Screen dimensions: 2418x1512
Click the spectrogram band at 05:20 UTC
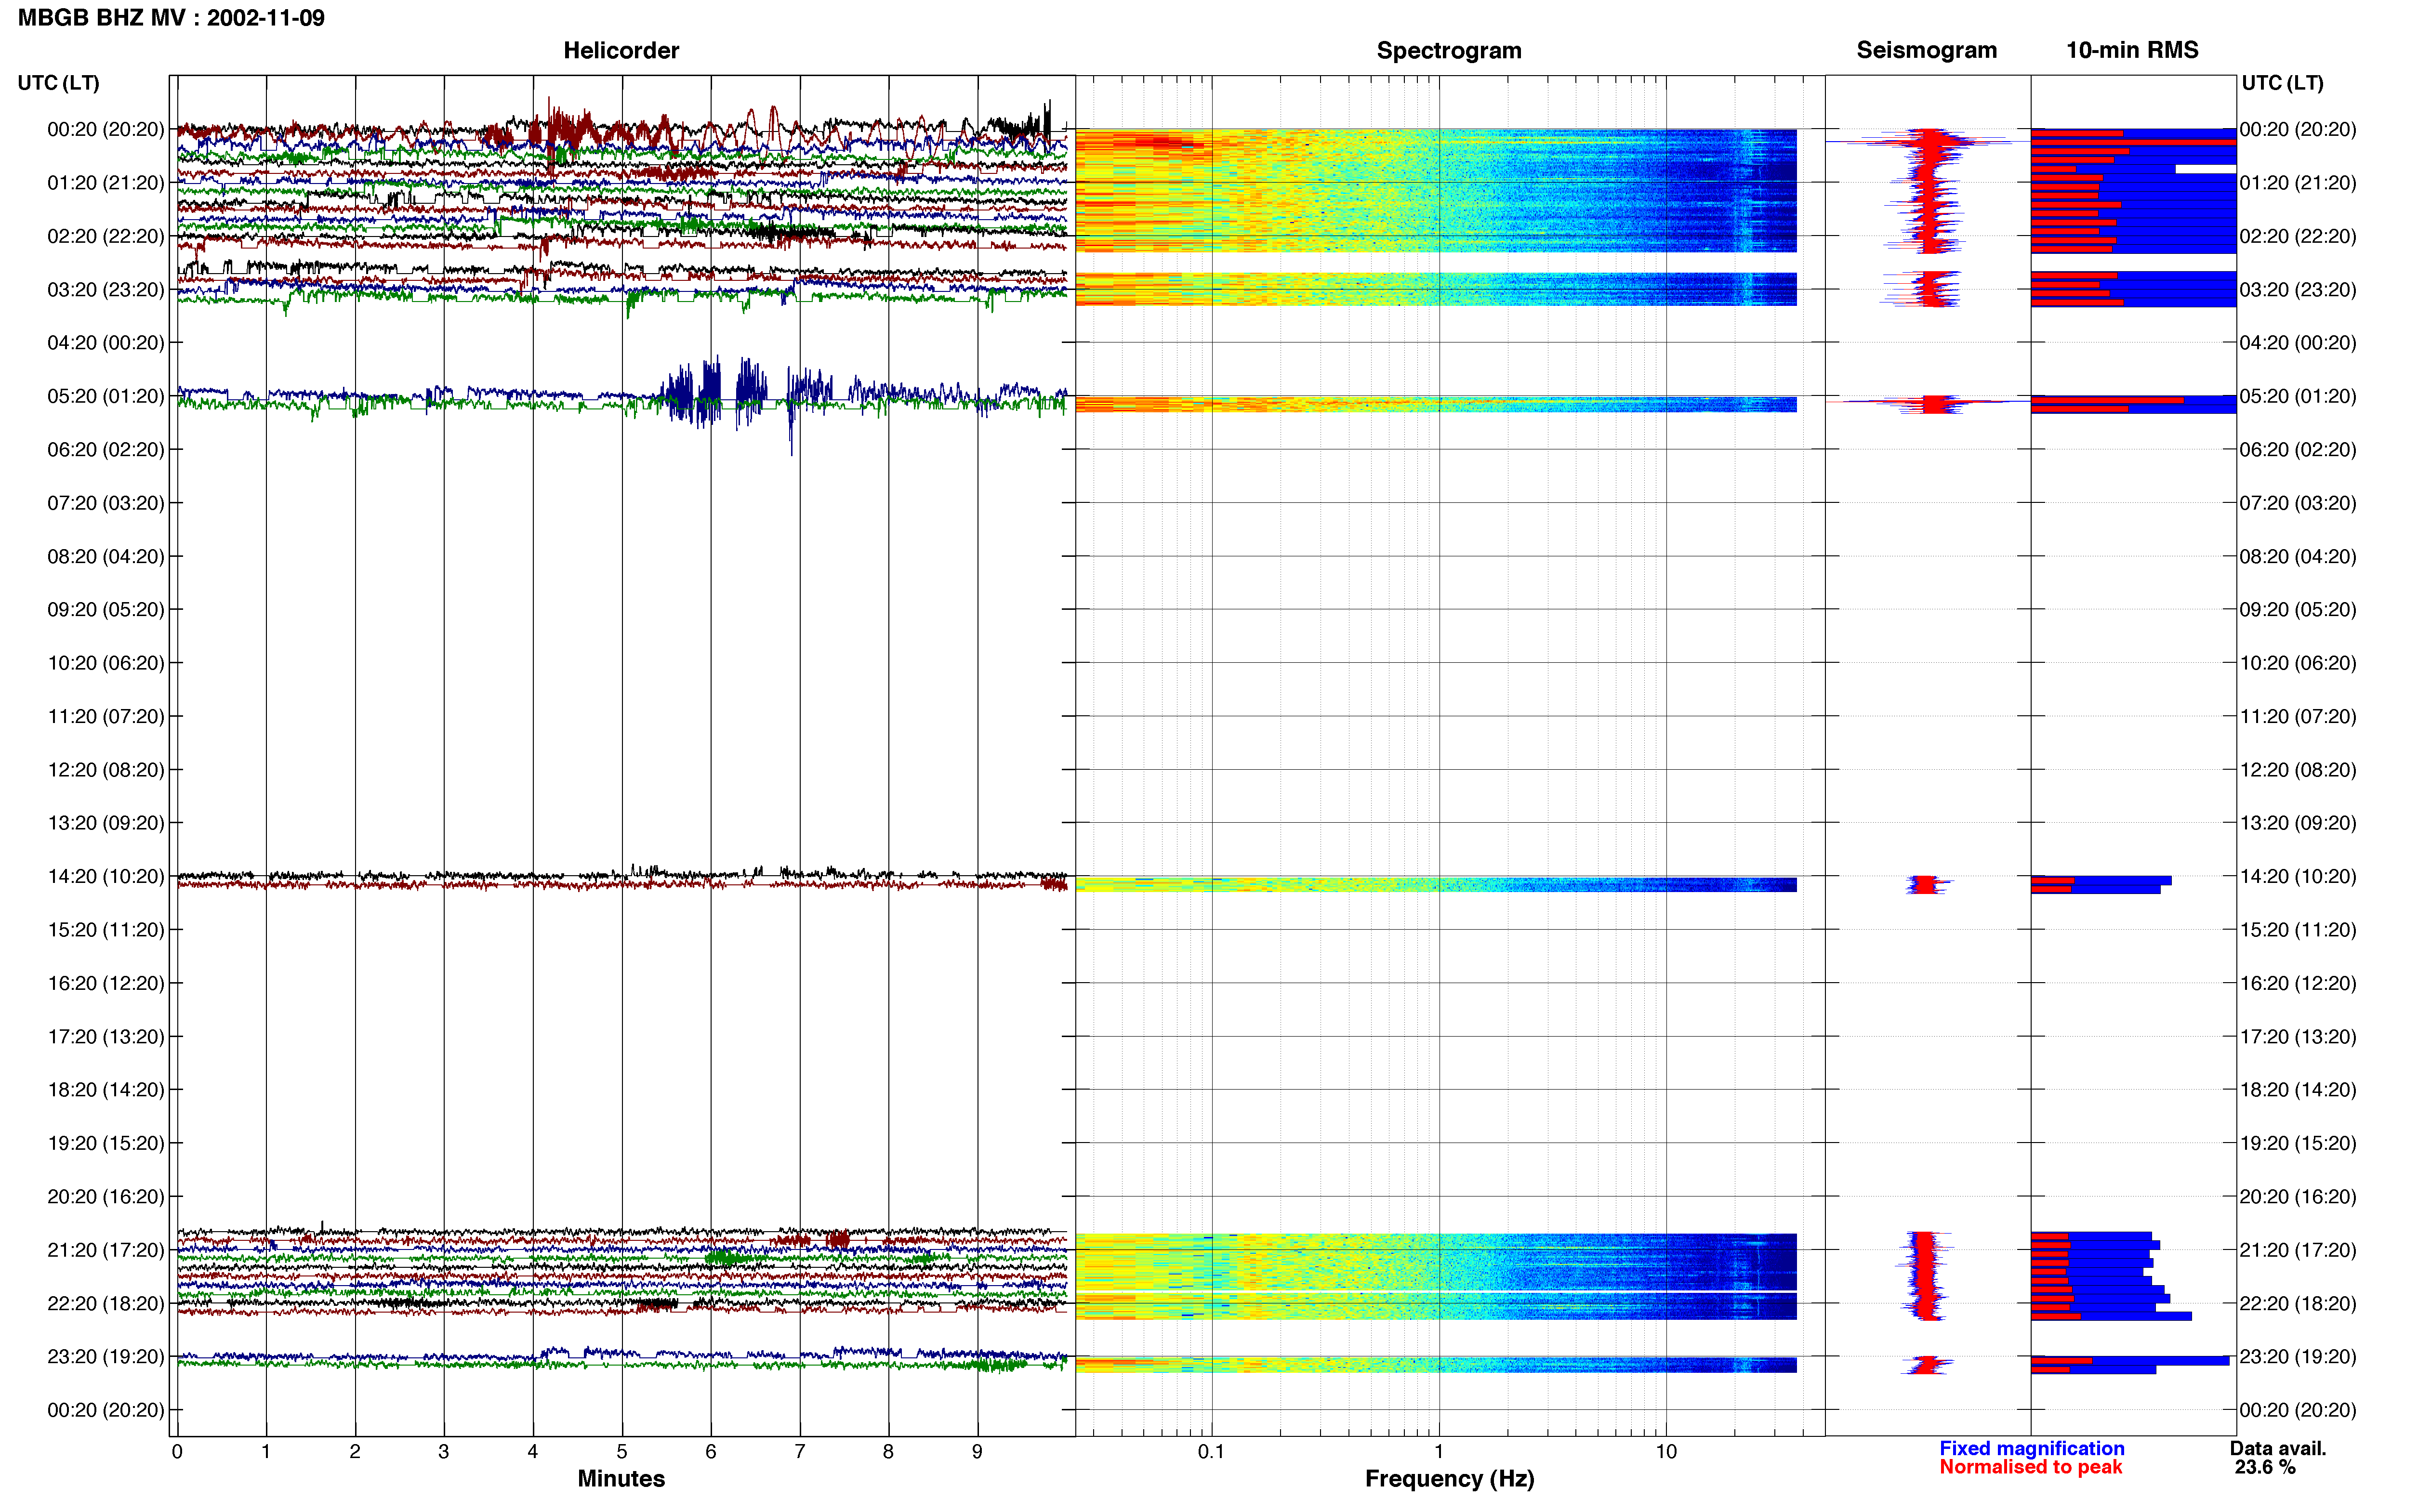click(x=1436, y=404)
